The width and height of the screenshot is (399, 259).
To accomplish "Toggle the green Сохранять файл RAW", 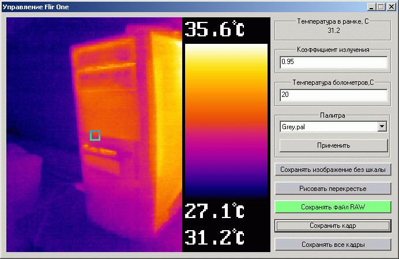I will tap(333, 207).
